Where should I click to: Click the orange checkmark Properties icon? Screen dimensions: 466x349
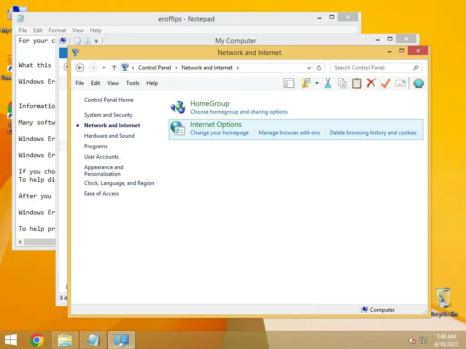(x=385, y=83)
